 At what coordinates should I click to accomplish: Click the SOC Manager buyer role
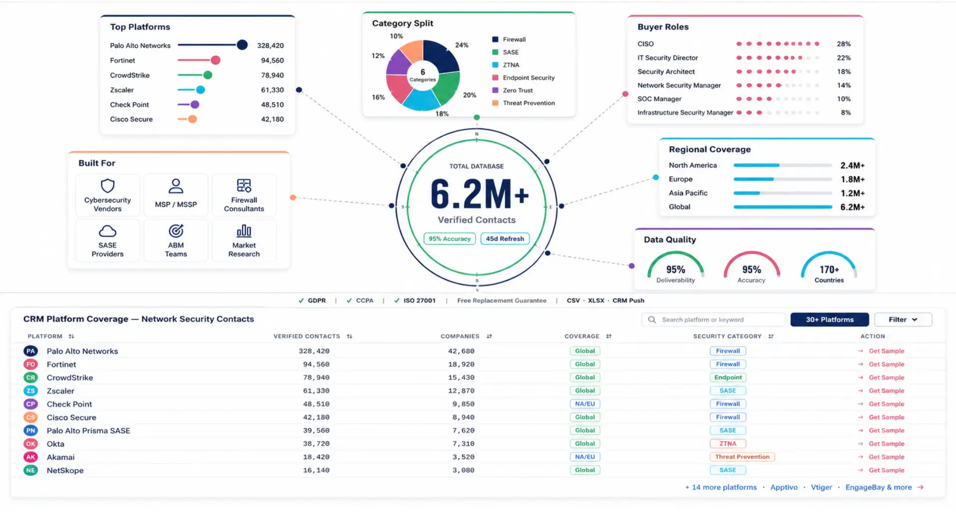pos(744,99)
